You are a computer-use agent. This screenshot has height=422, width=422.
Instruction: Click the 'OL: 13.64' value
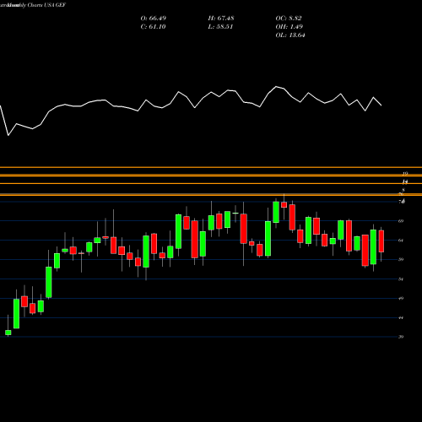coord(290,35)
